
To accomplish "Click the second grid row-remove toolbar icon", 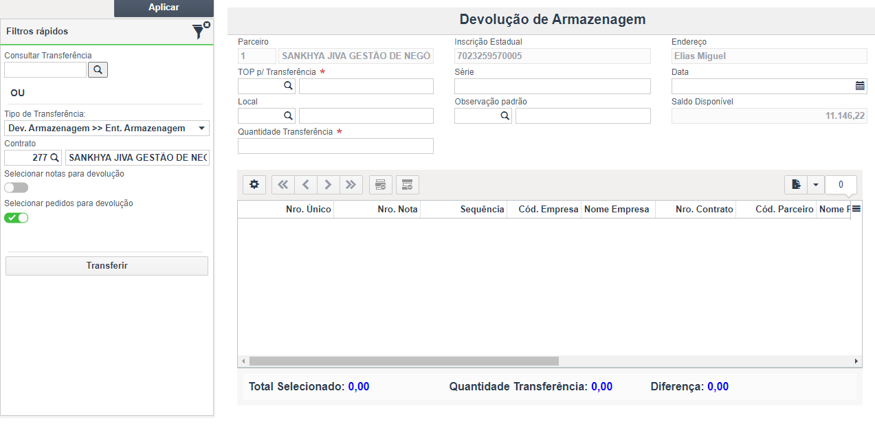I will point(407,184).
